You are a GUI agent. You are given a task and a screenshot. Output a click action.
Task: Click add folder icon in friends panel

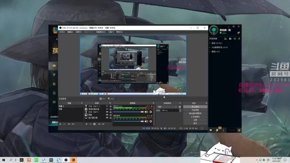230,39
